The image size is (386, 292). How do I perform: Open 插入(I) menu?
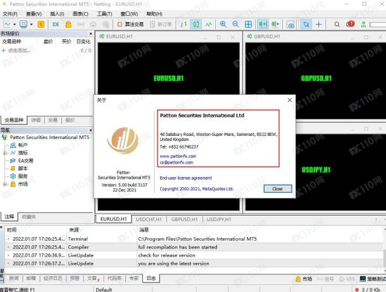[57, 14]
